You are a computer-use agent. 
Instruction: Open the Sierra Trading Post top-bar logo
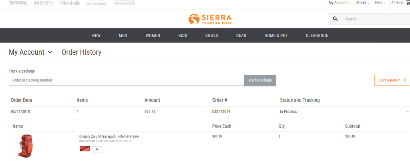[44, 3]
